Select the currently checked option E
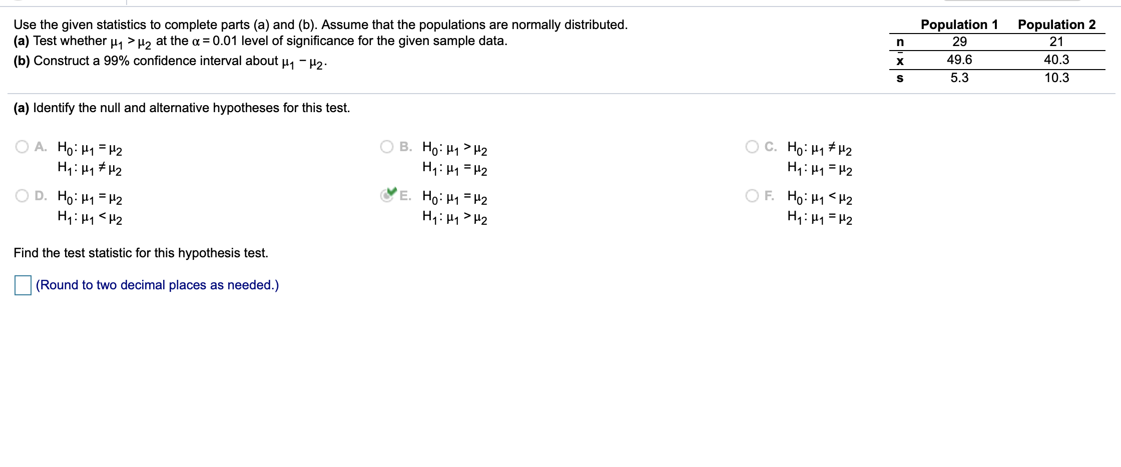 [x=387, y=195]
